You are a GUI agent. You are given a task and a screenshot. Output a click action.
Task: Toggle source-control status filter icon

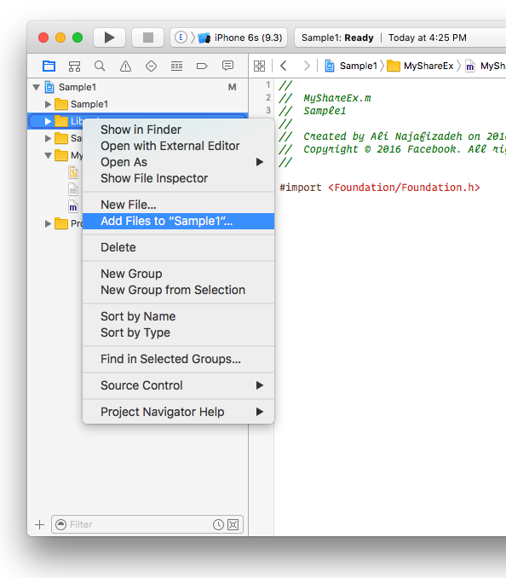tap(233, 524)
